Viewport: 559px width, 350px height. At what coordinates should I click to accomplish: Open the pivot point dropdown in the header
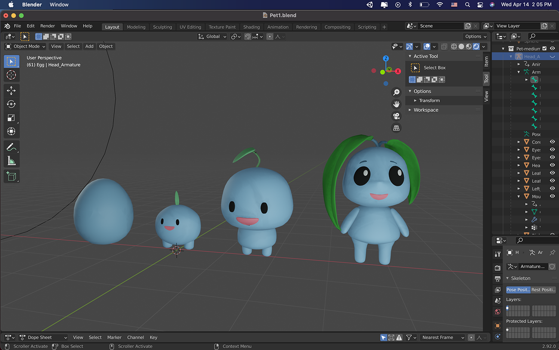tap(236, 37)
